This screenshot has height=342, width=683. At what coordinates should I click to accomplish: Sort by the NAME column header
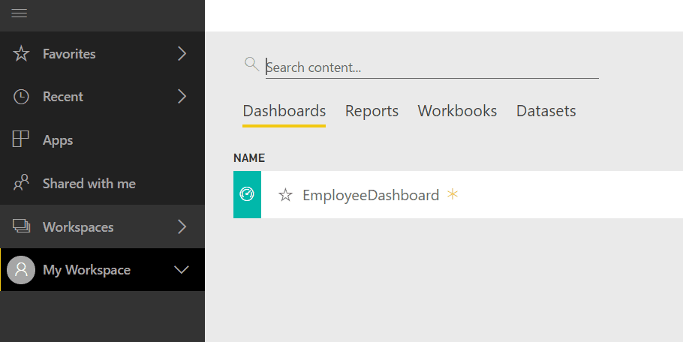pos(249,158)
